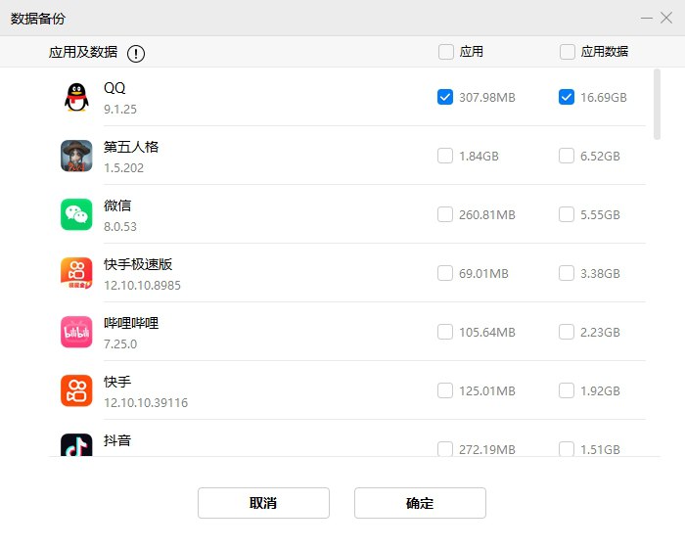
Task: Click the pink 哔哩哔哩 app icon
Action: click(76, 332)
